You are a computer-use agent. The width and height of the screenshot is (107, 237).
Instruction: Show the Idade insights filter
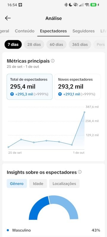[x=38, y=184]
